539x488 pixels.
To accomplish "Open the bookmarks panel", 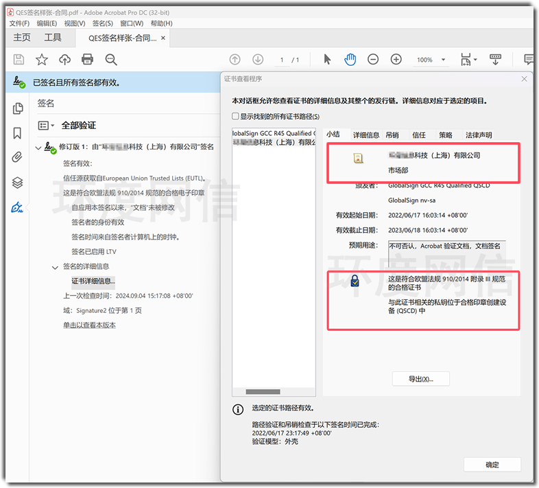I will click(x=17, y=133).
